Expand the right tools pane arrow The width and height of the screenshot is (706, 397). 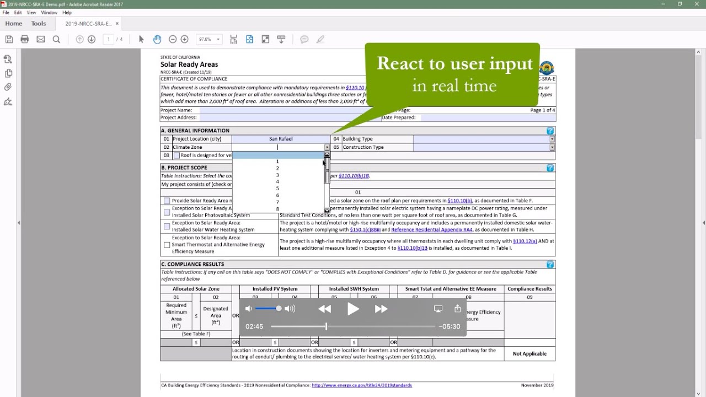pyautogui.click(x=703, y=223)
